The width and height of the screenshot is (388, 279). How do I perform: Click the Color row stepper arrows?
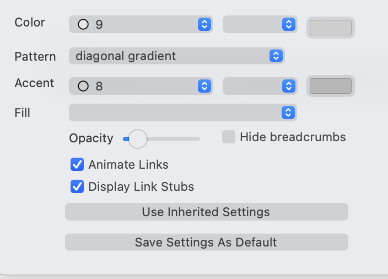pos(204,24)
